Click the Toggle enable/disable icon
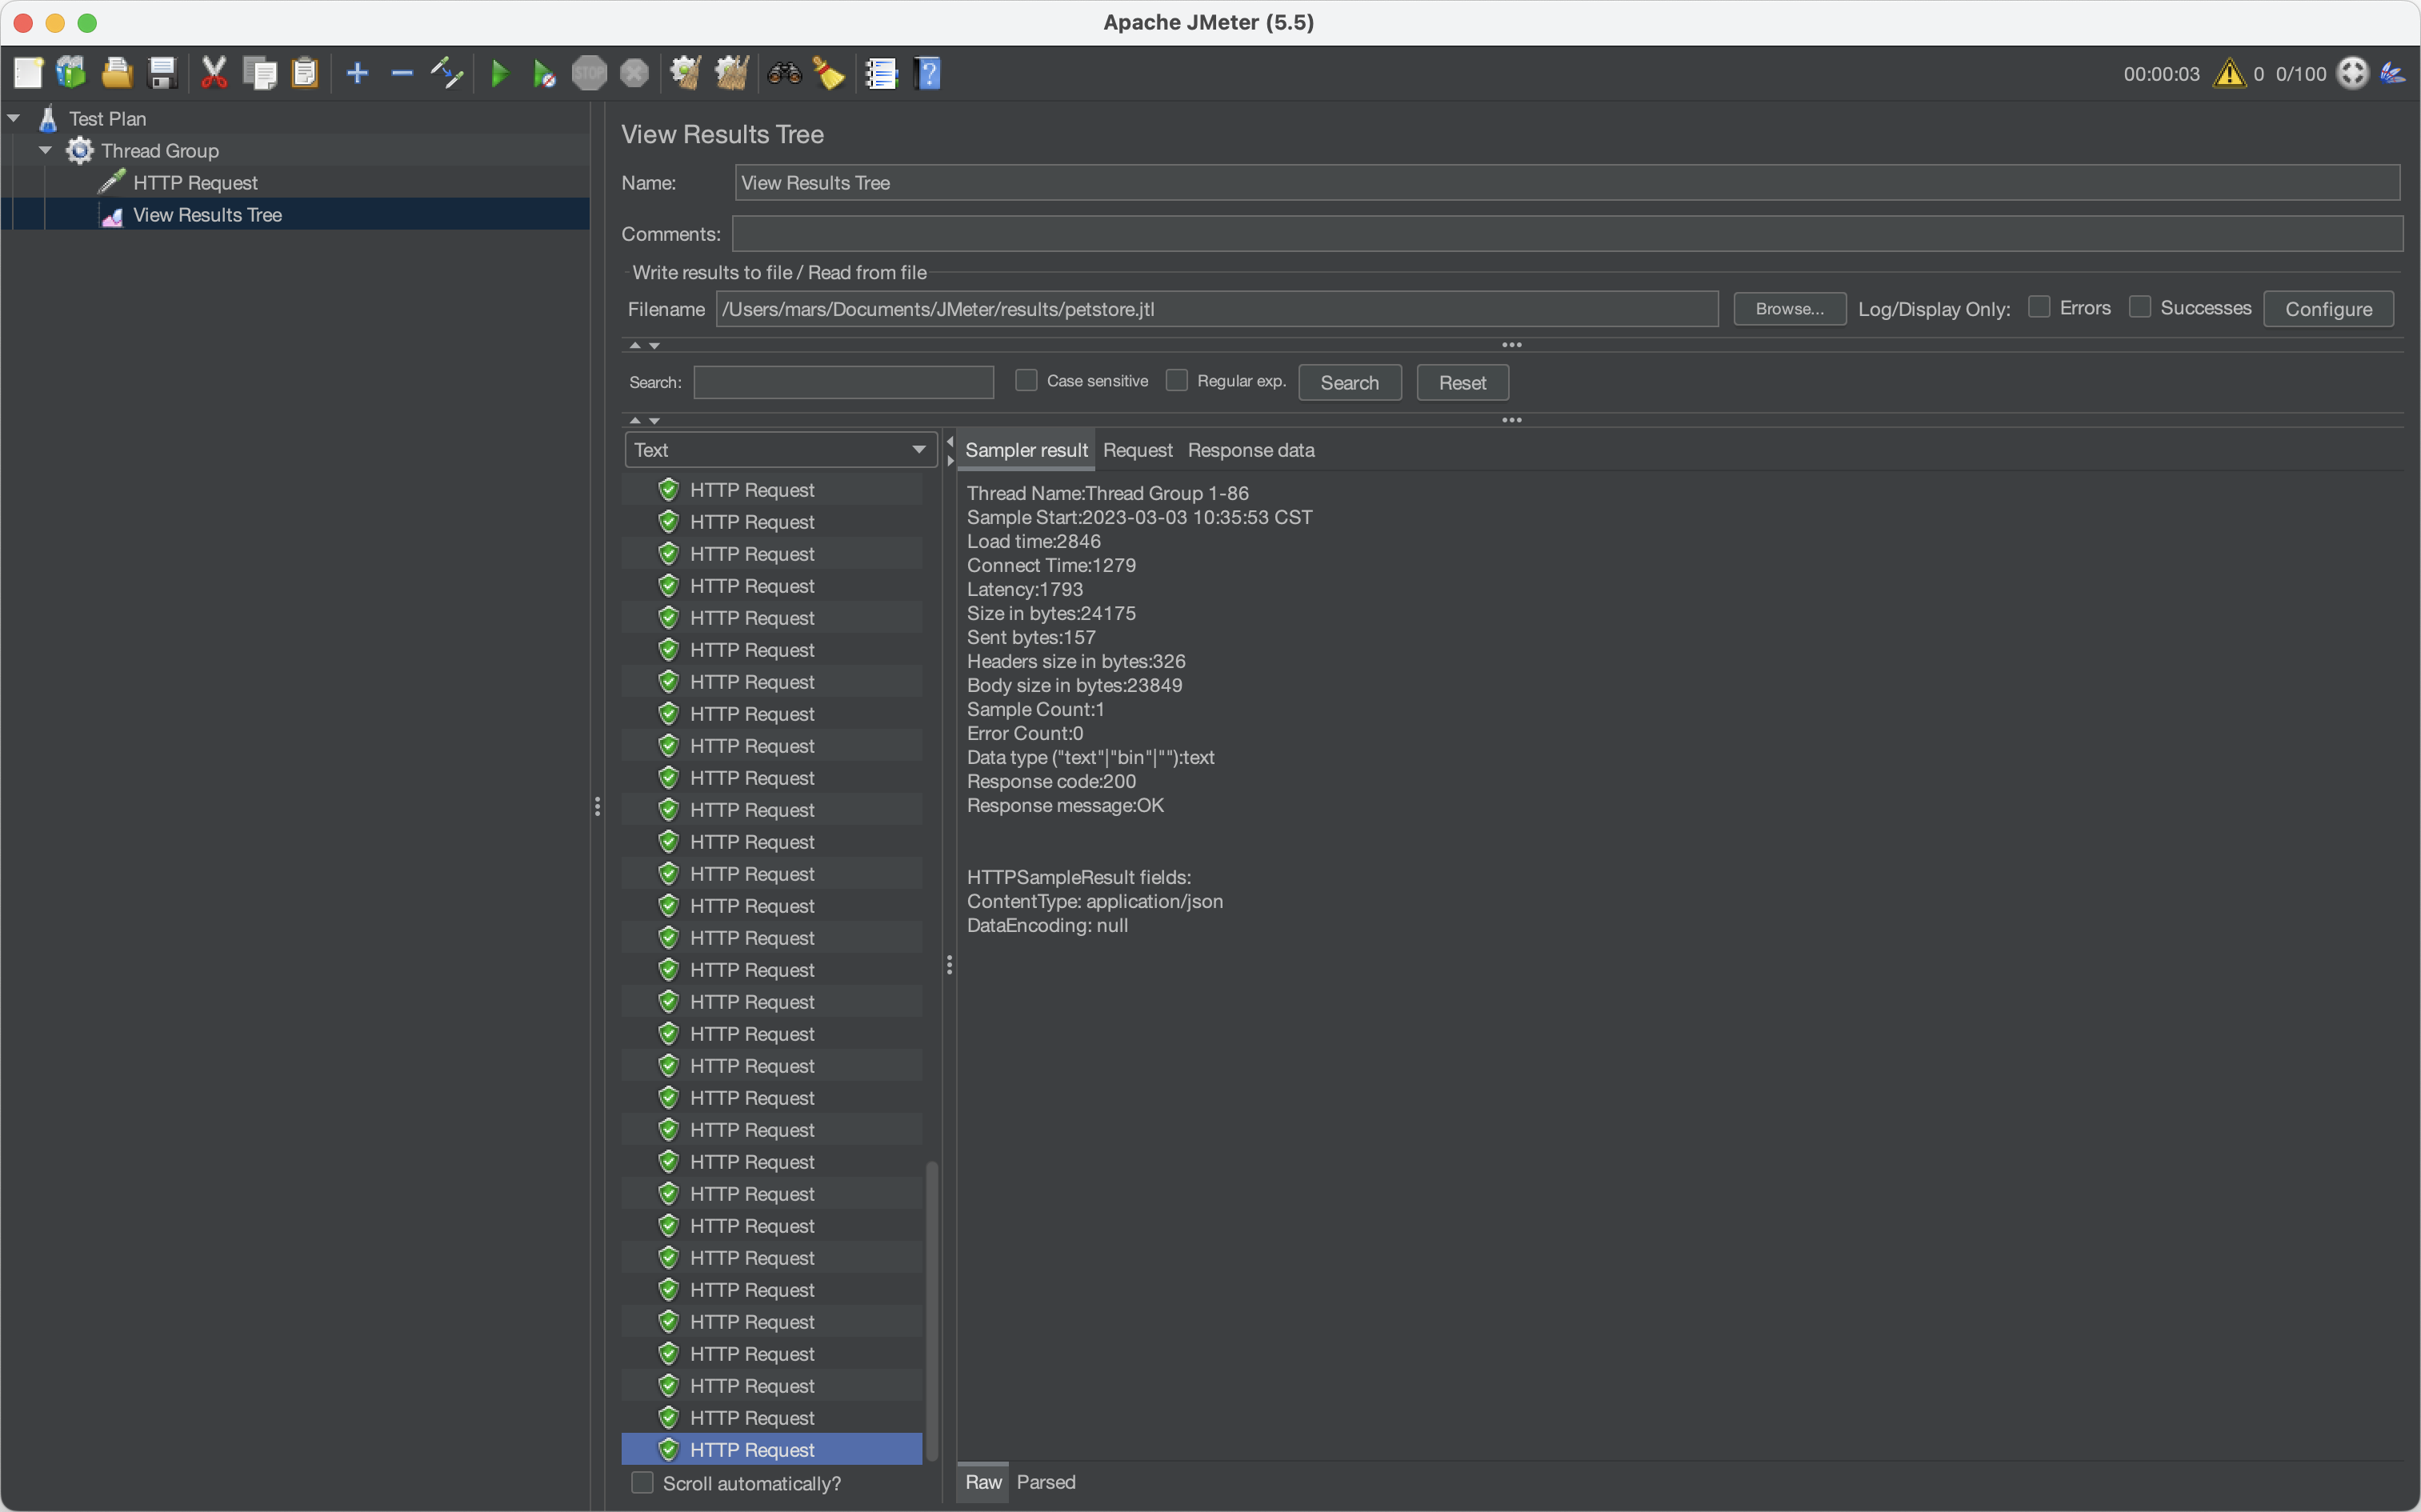 446,73
